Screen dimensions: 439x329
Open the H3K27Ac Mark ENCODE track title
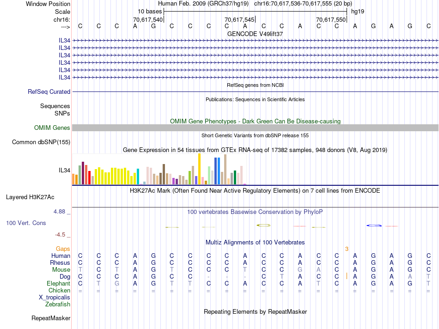[255, 191]
